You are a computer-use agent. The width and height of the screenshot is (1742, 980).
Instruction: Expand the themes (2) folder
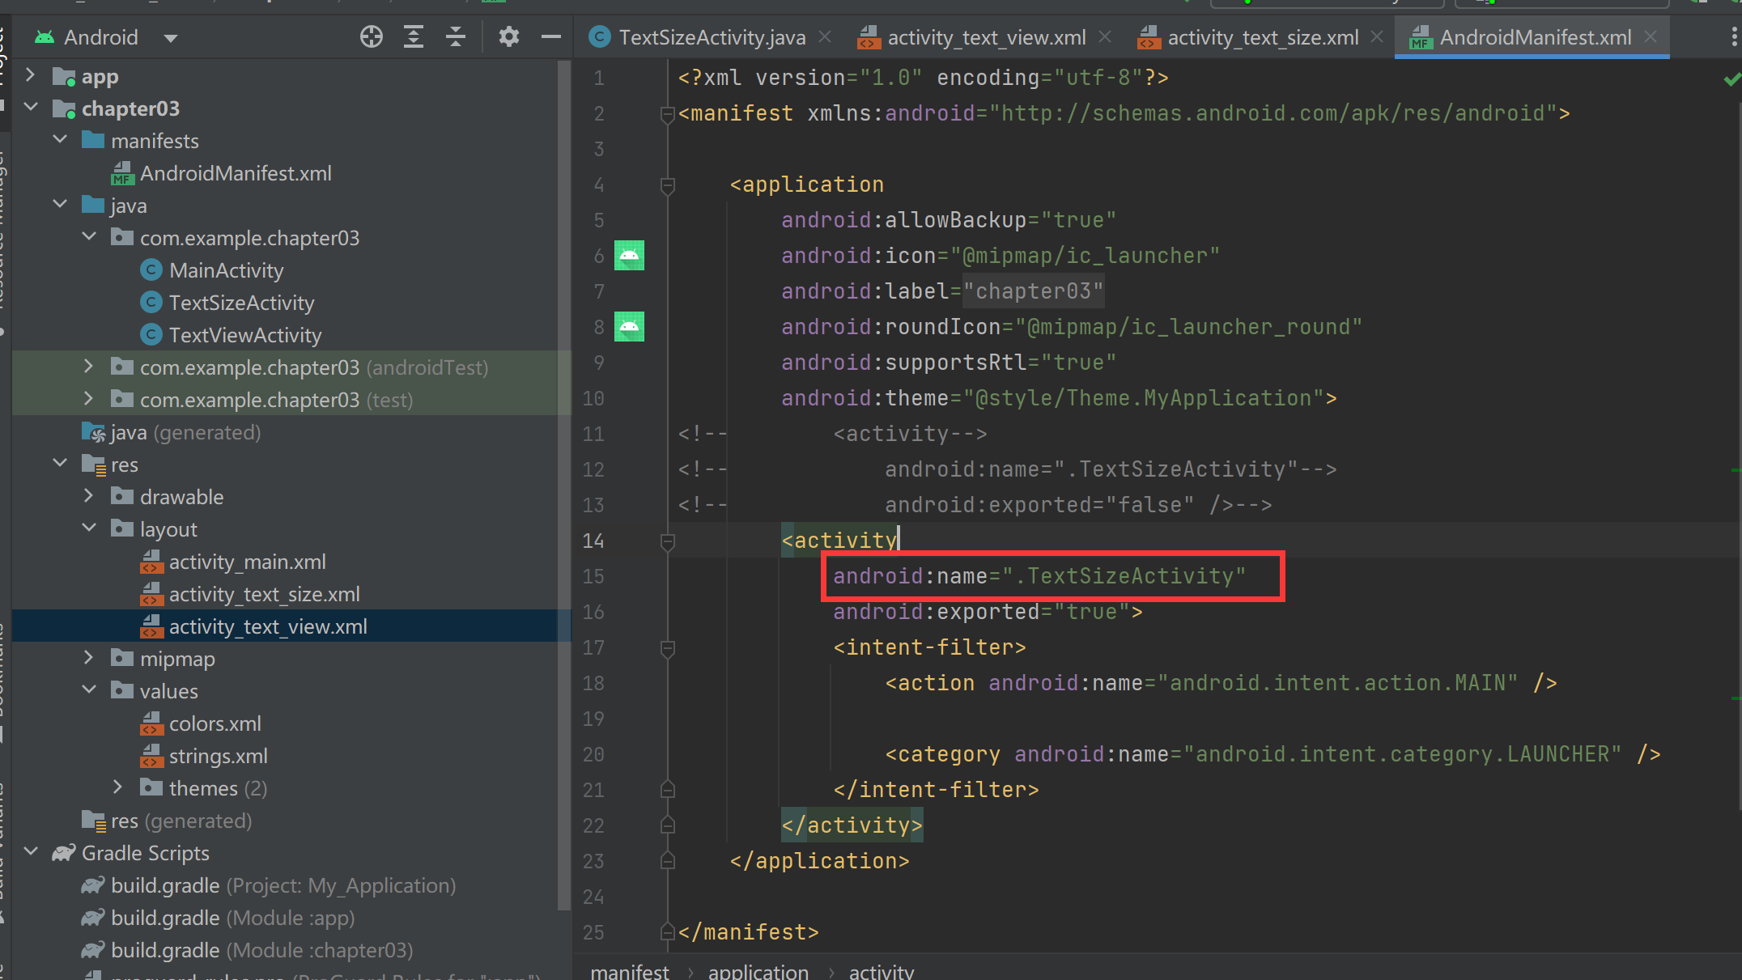[x=118, y=787]
